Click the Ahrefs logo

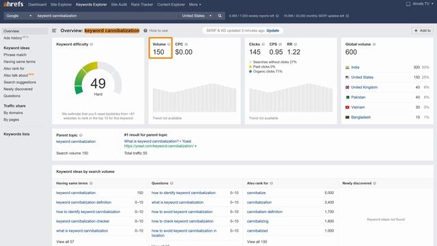pyautogui.click(x=13, y=4)
